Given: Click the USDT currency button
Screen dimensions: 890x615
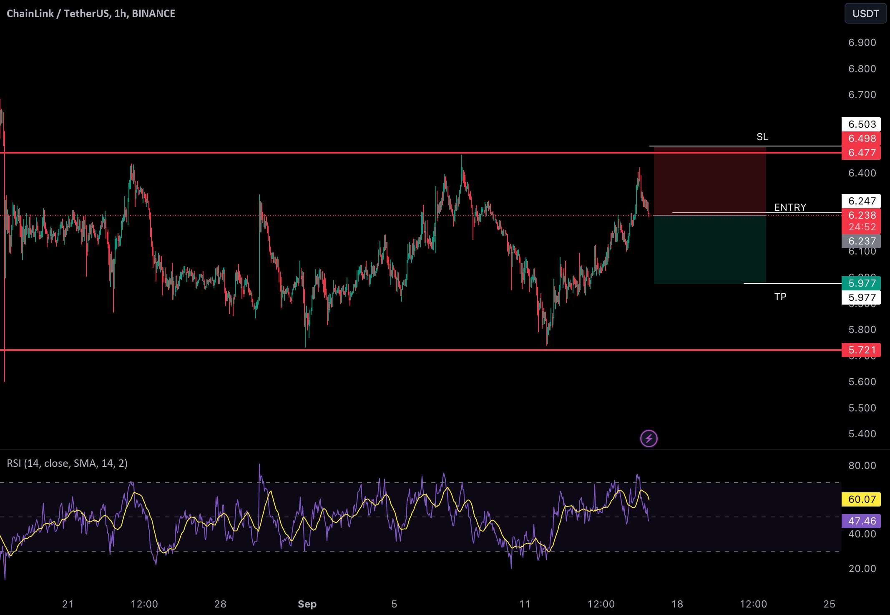Looking at the screenshot, I should click(x=865, y=13).
